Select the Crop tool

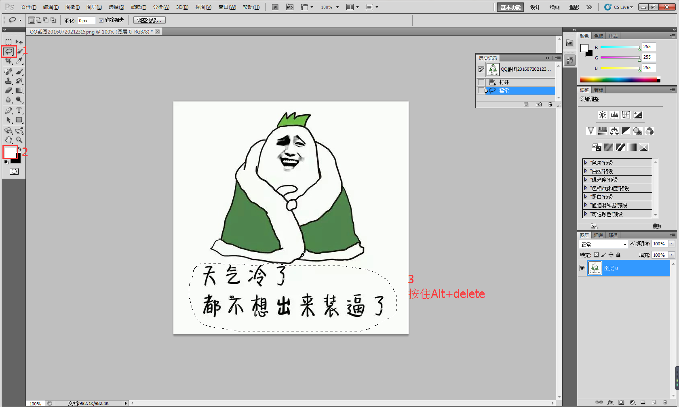(x=8, y=61)
